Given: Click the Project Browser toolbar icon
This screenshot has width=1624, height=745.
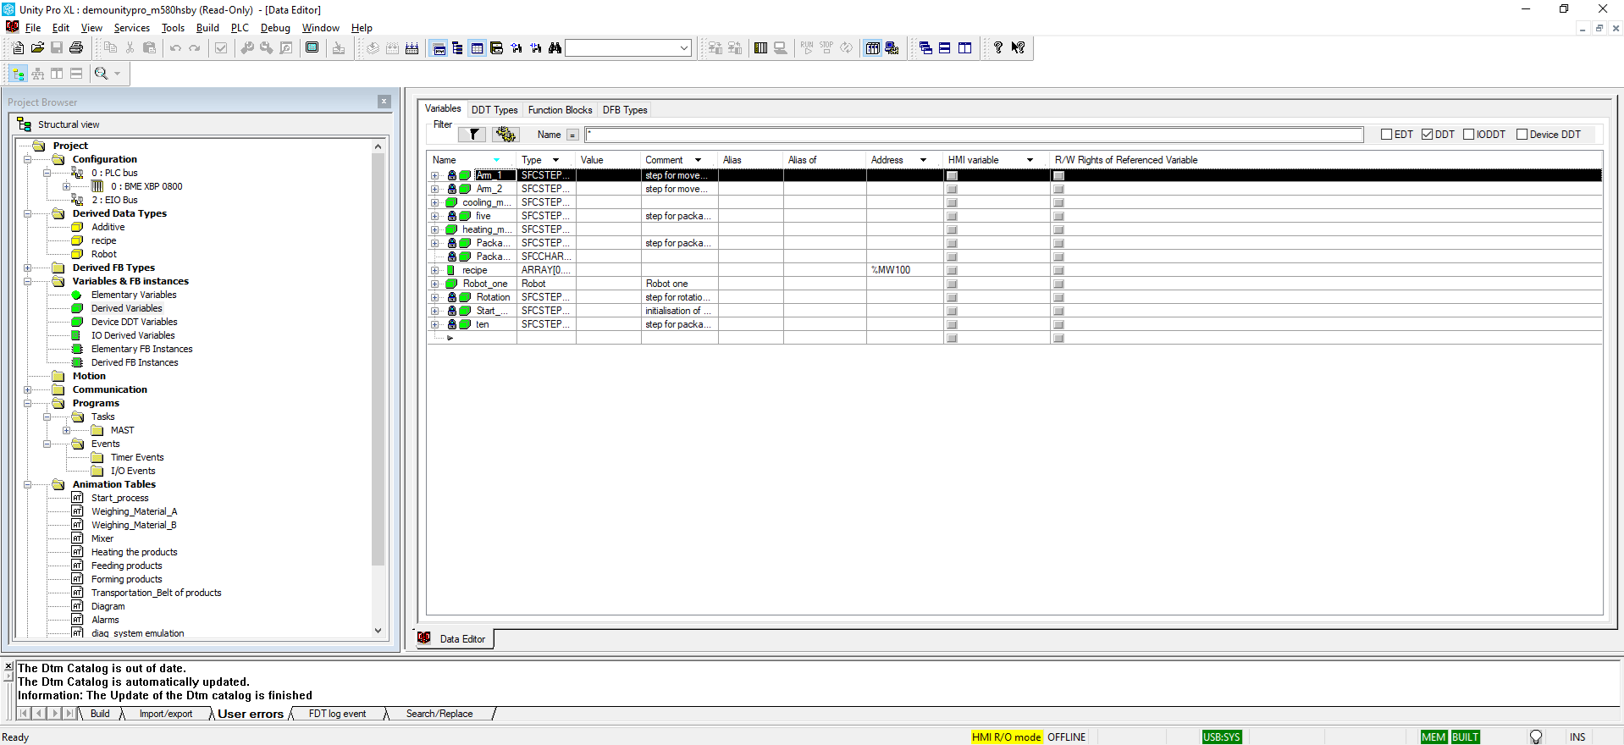Looking at the screenshot, I should tap(439, 48).
